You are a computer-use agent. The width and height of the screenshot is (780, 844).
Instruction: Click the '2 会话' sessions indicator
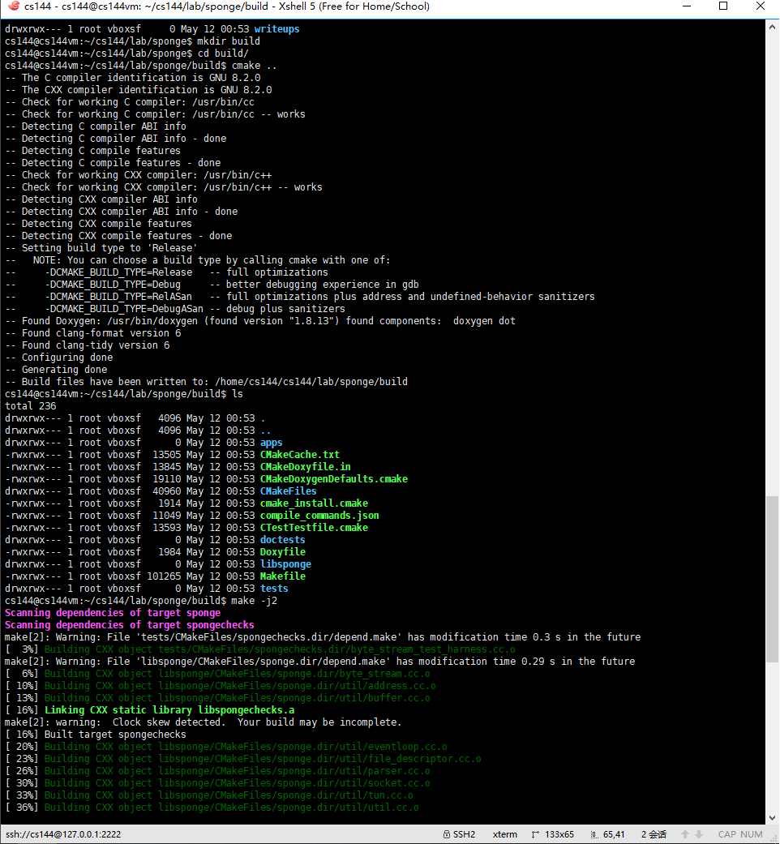tap(654, 834)
